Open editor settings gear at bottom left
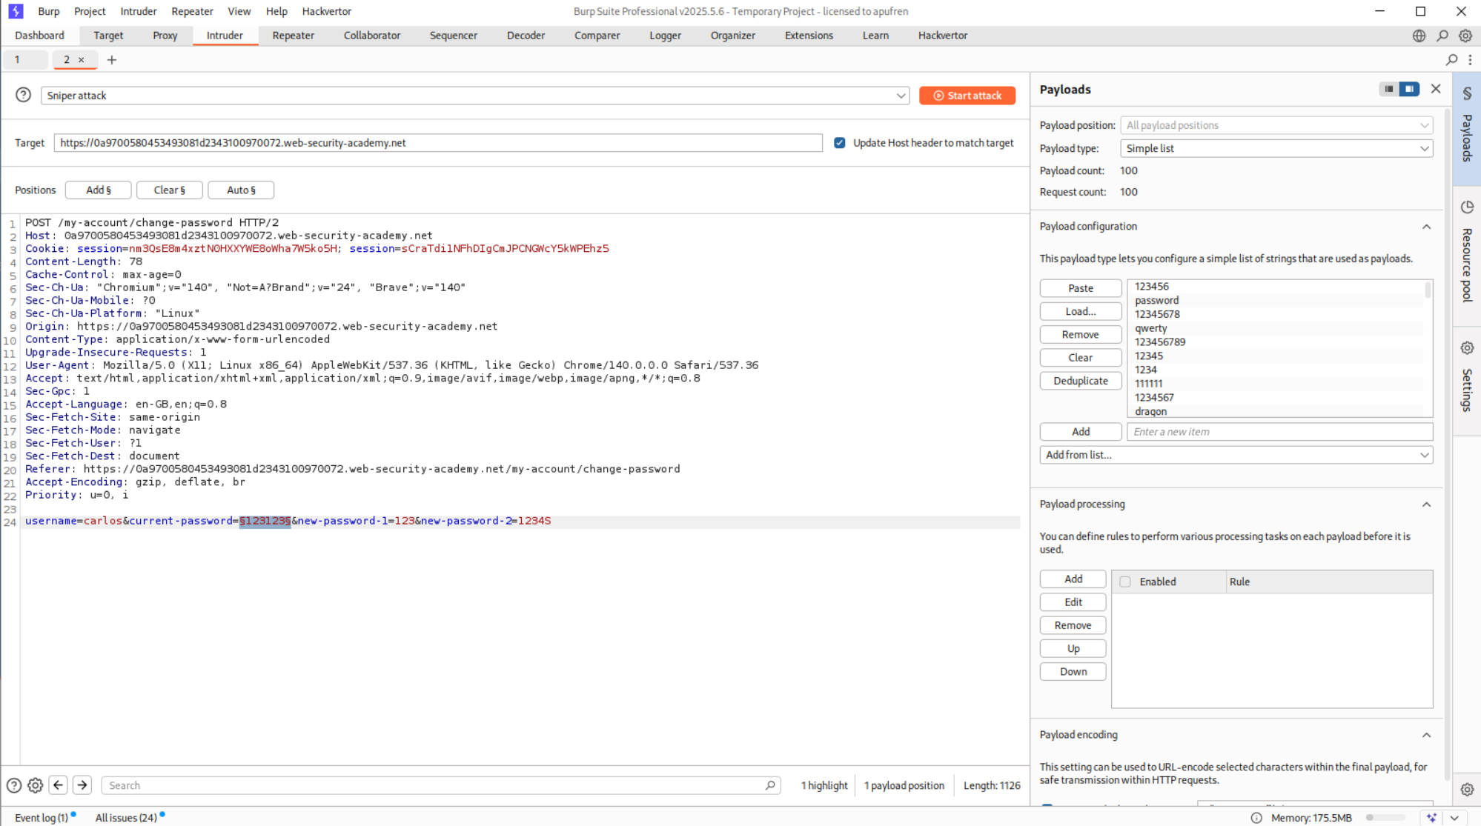The height and width of the screenshot is (826, 1481). [35, 785]
